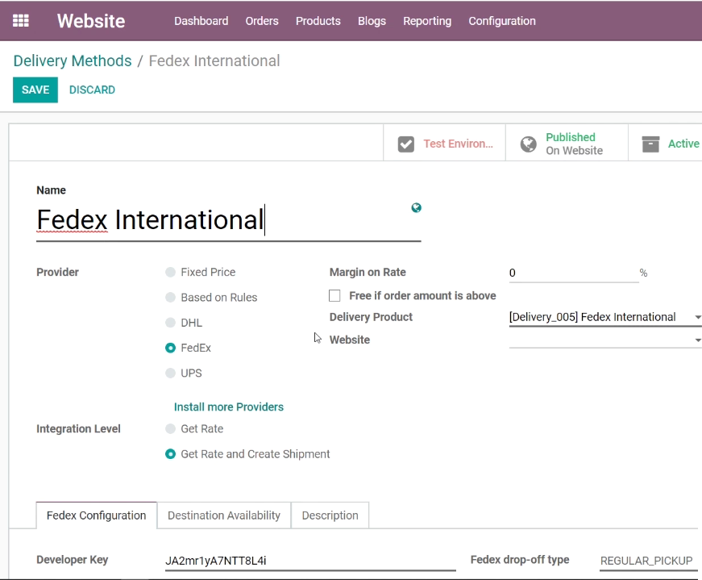702x580 pixels.
Task: Open the Reporting menu
Action: pyautogui.click(x=427, y=21)
